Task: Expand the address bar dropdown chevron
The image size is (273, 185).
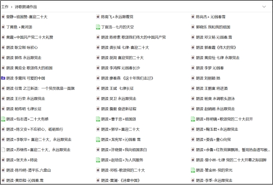Action: coord(264,7)
